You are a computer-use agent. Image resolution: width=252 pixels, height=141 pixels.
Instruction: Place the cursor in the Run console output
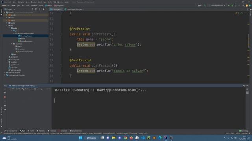pyautogui.click(x=149, y=108)
